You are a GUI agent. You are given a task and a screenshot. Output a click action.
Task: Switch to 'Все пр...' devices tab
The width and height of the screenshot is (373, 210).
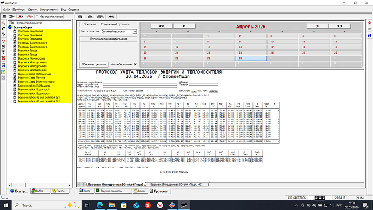[x=19, y=191]
